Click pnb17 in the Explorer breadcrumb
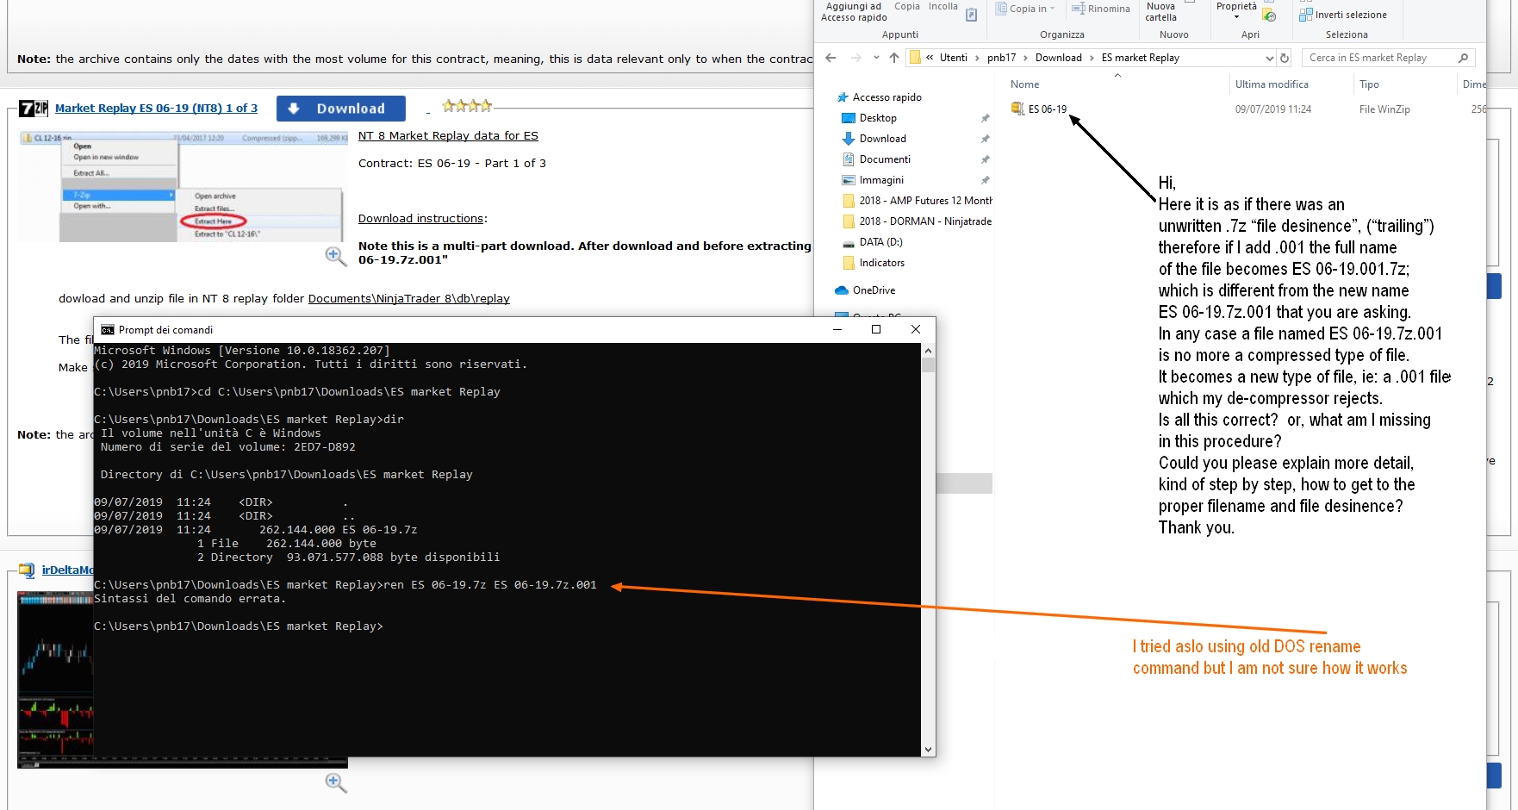1518x810 pixels. tap(1001, 58)
